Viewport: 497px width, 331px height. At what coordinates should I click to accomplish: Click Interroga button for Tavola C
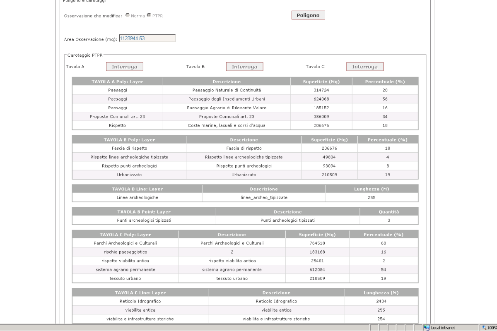365,67
